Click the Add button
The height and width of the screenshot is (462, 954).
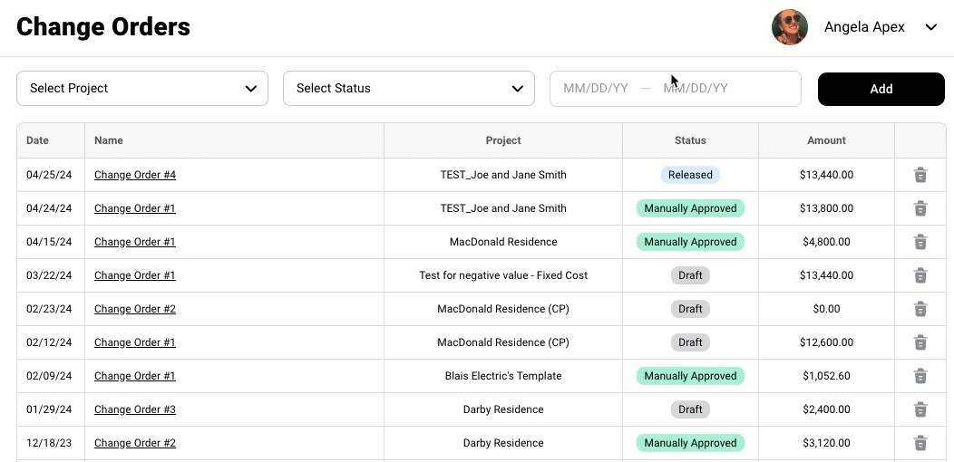coord(881,89)
